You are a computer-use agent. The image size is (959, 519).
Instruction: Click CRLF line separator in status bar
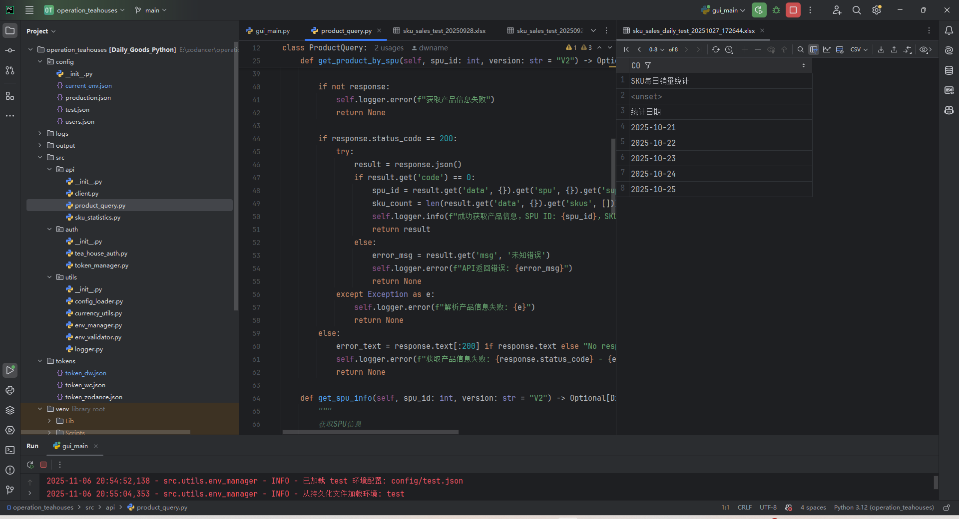point(745,508)
